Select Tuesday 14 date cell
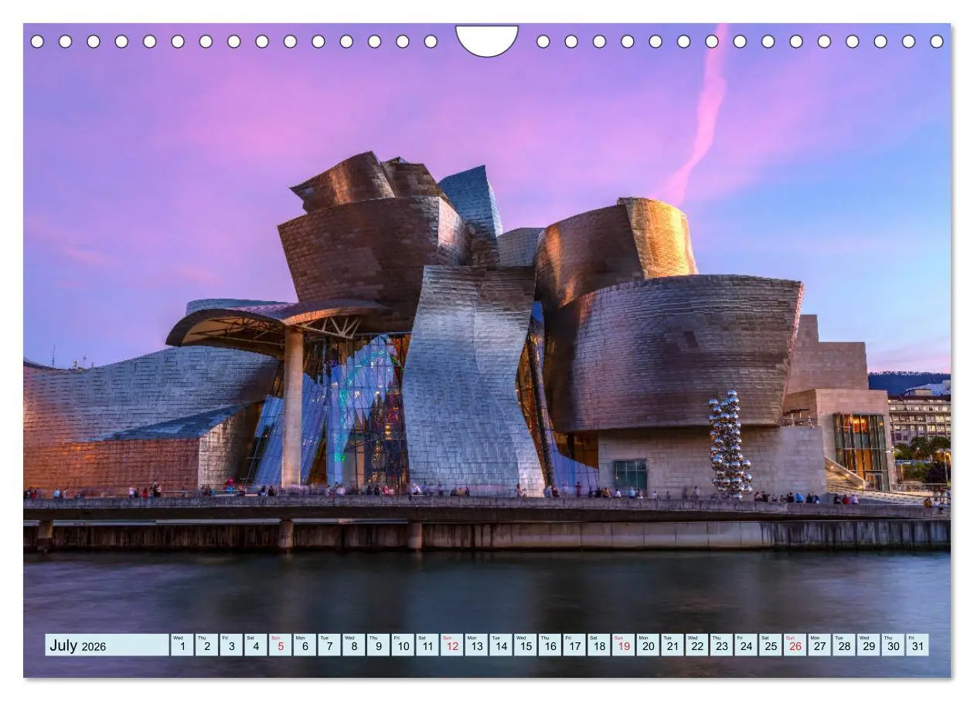Screen dimensions: 974x701 [500, 645]
